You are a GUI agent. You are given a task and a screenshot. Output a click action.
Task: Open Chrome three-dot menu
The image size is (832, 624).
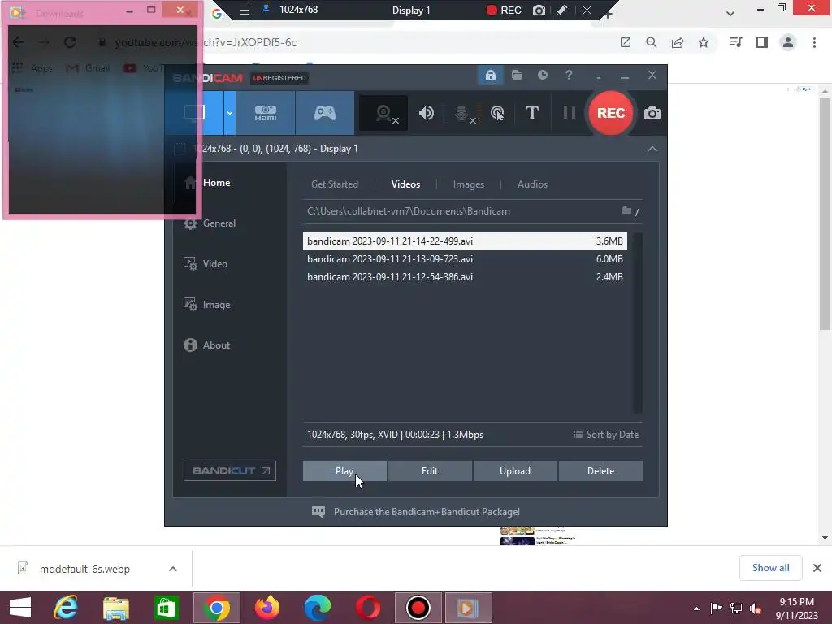[x=814, y=42]
